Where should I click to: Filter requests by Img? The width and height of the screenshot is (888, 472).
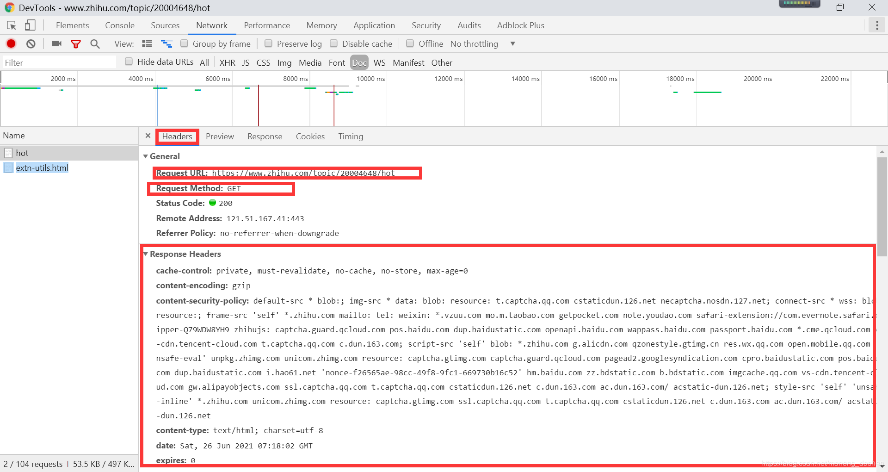(x=284, y=62)
